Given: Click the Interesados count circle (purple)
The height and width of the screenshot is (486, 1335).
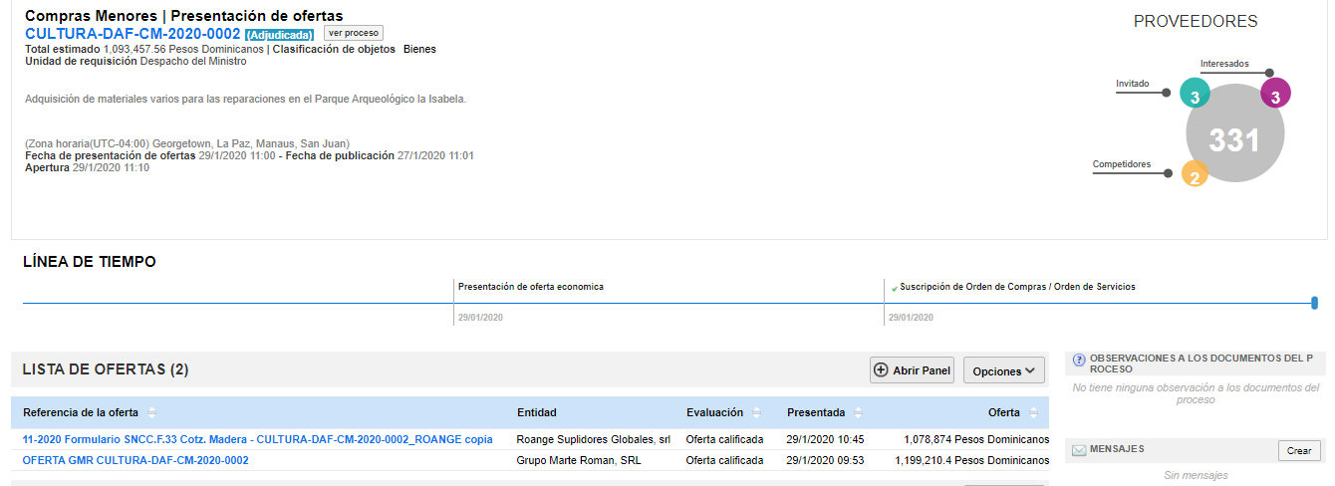Looking at the screenshot, I should [x=1275, y=95].
